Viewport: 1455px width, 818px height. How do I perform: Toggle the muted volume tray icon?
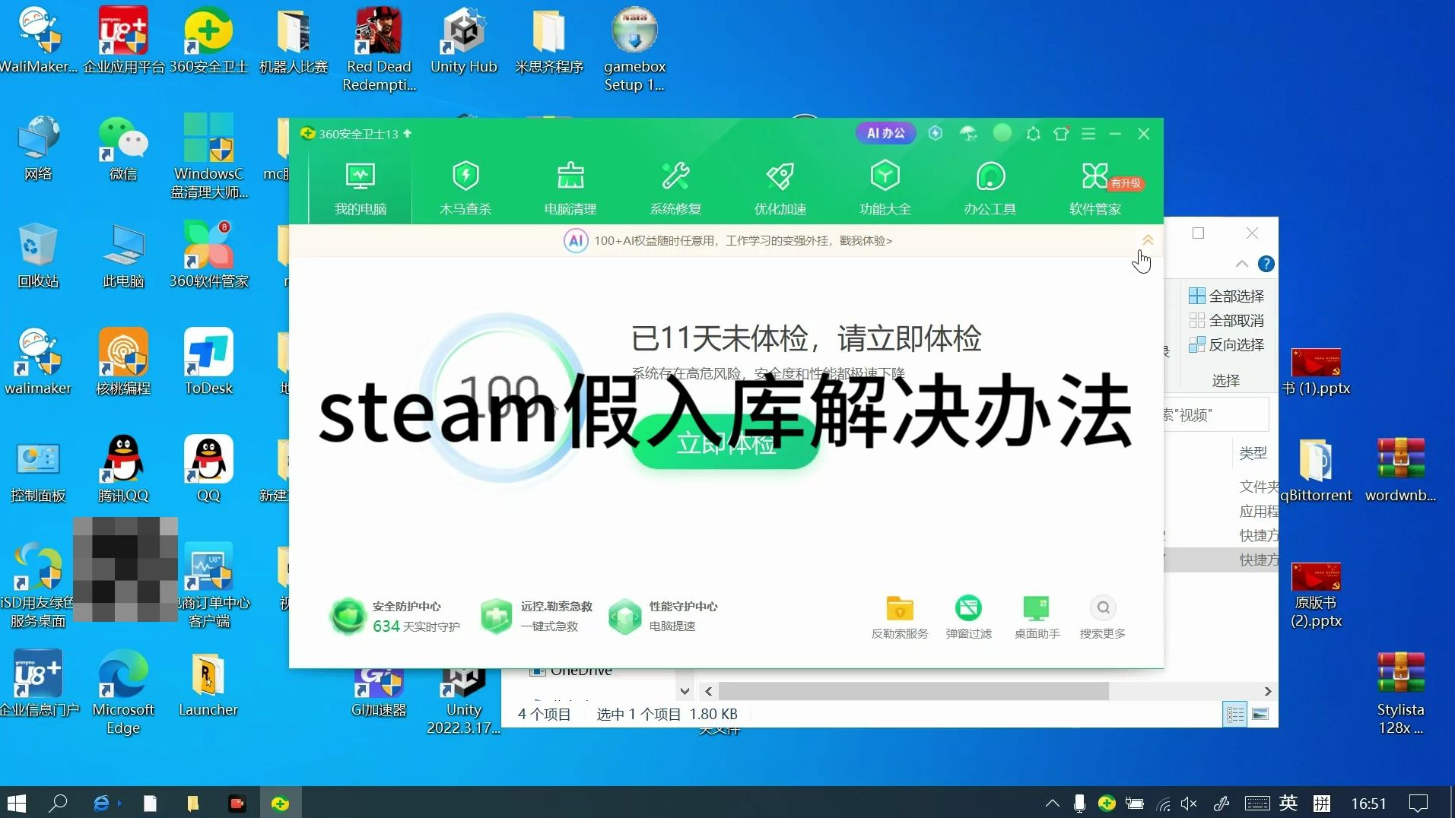(1189, 803)
